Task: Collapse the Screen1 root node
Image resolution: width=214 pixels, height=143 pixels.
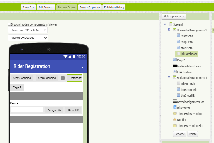Action: pos(165,24)
